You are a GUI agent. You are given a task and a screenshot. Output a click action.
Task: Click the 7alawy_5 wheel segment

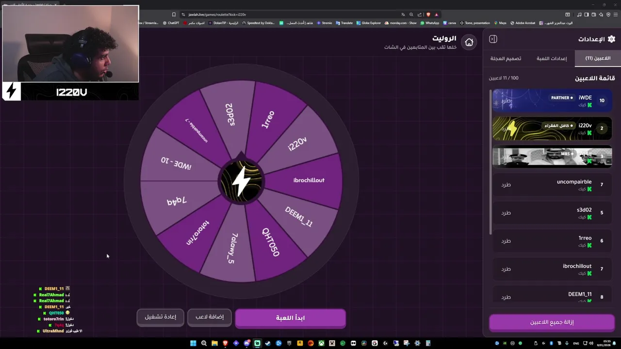232,249
